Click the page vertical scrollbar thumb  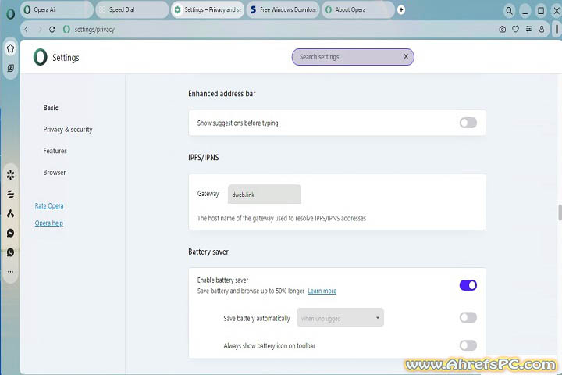coord(560,212)
